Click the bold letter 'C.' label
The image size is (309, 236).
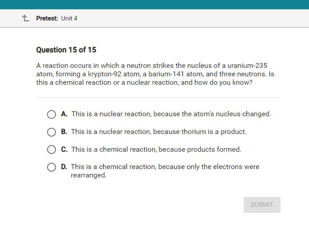(64, 149)
